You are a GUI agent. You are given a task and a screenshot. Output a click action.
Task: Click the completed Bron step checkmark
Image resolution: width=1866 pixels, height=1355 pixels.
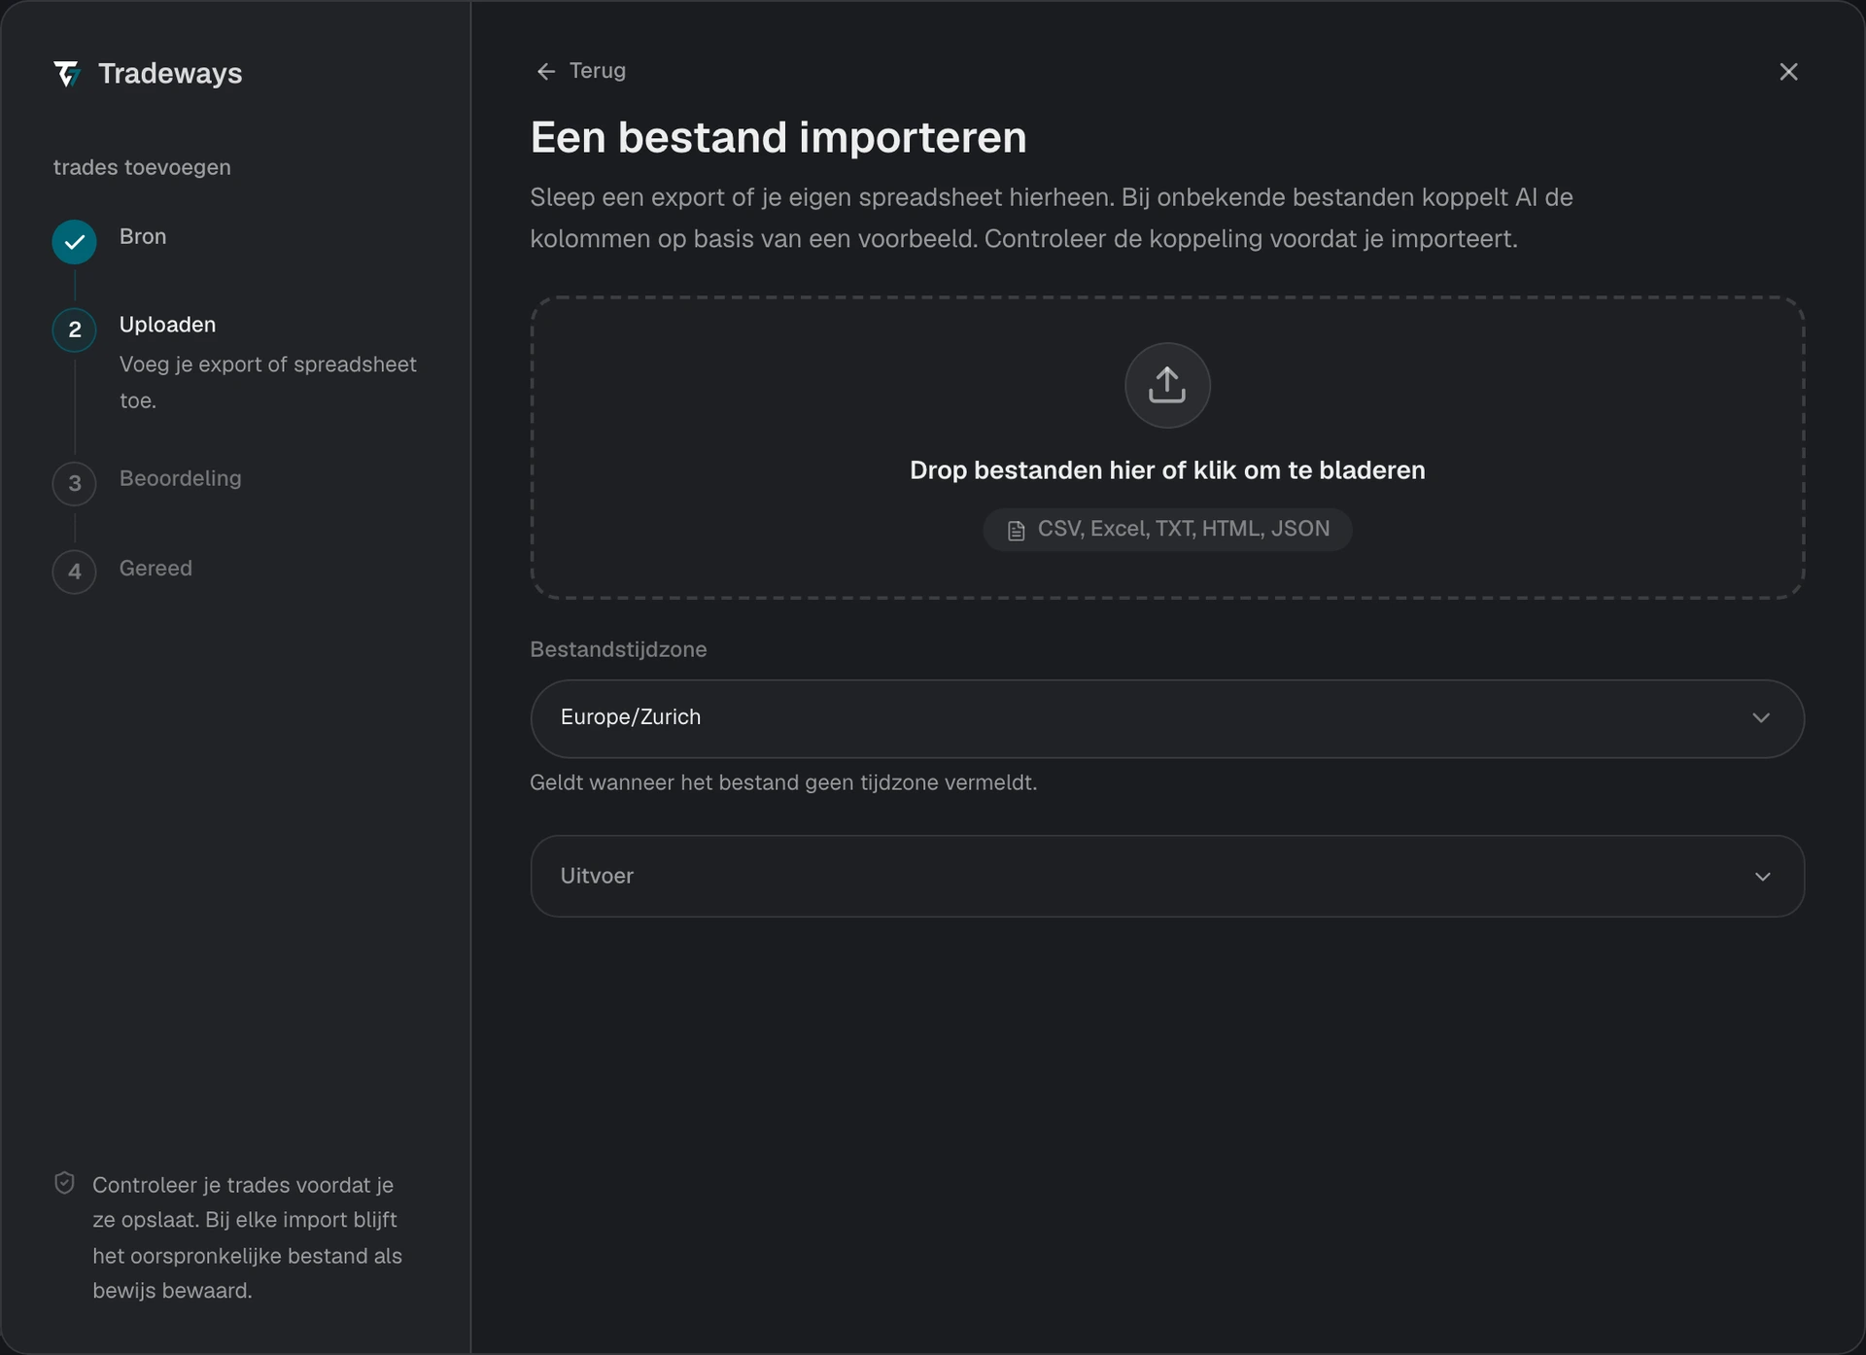[74, 242]
